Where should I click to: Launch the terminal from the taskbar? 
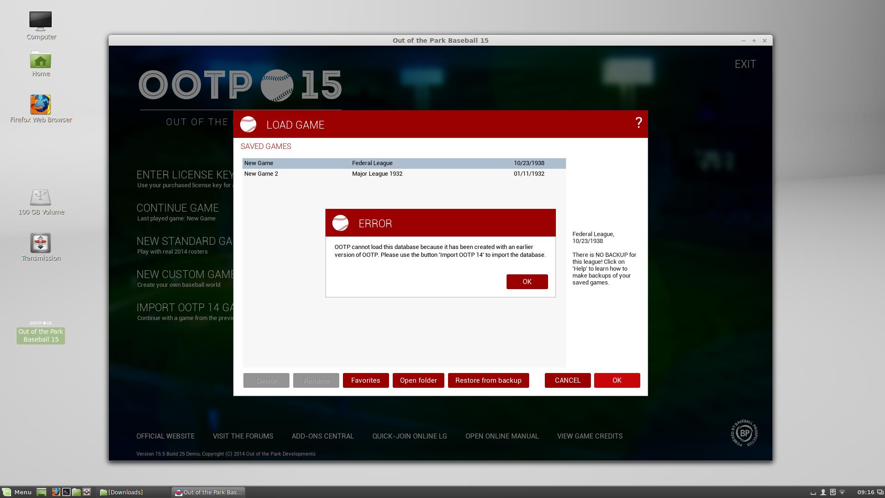click(x=66, y=492)
